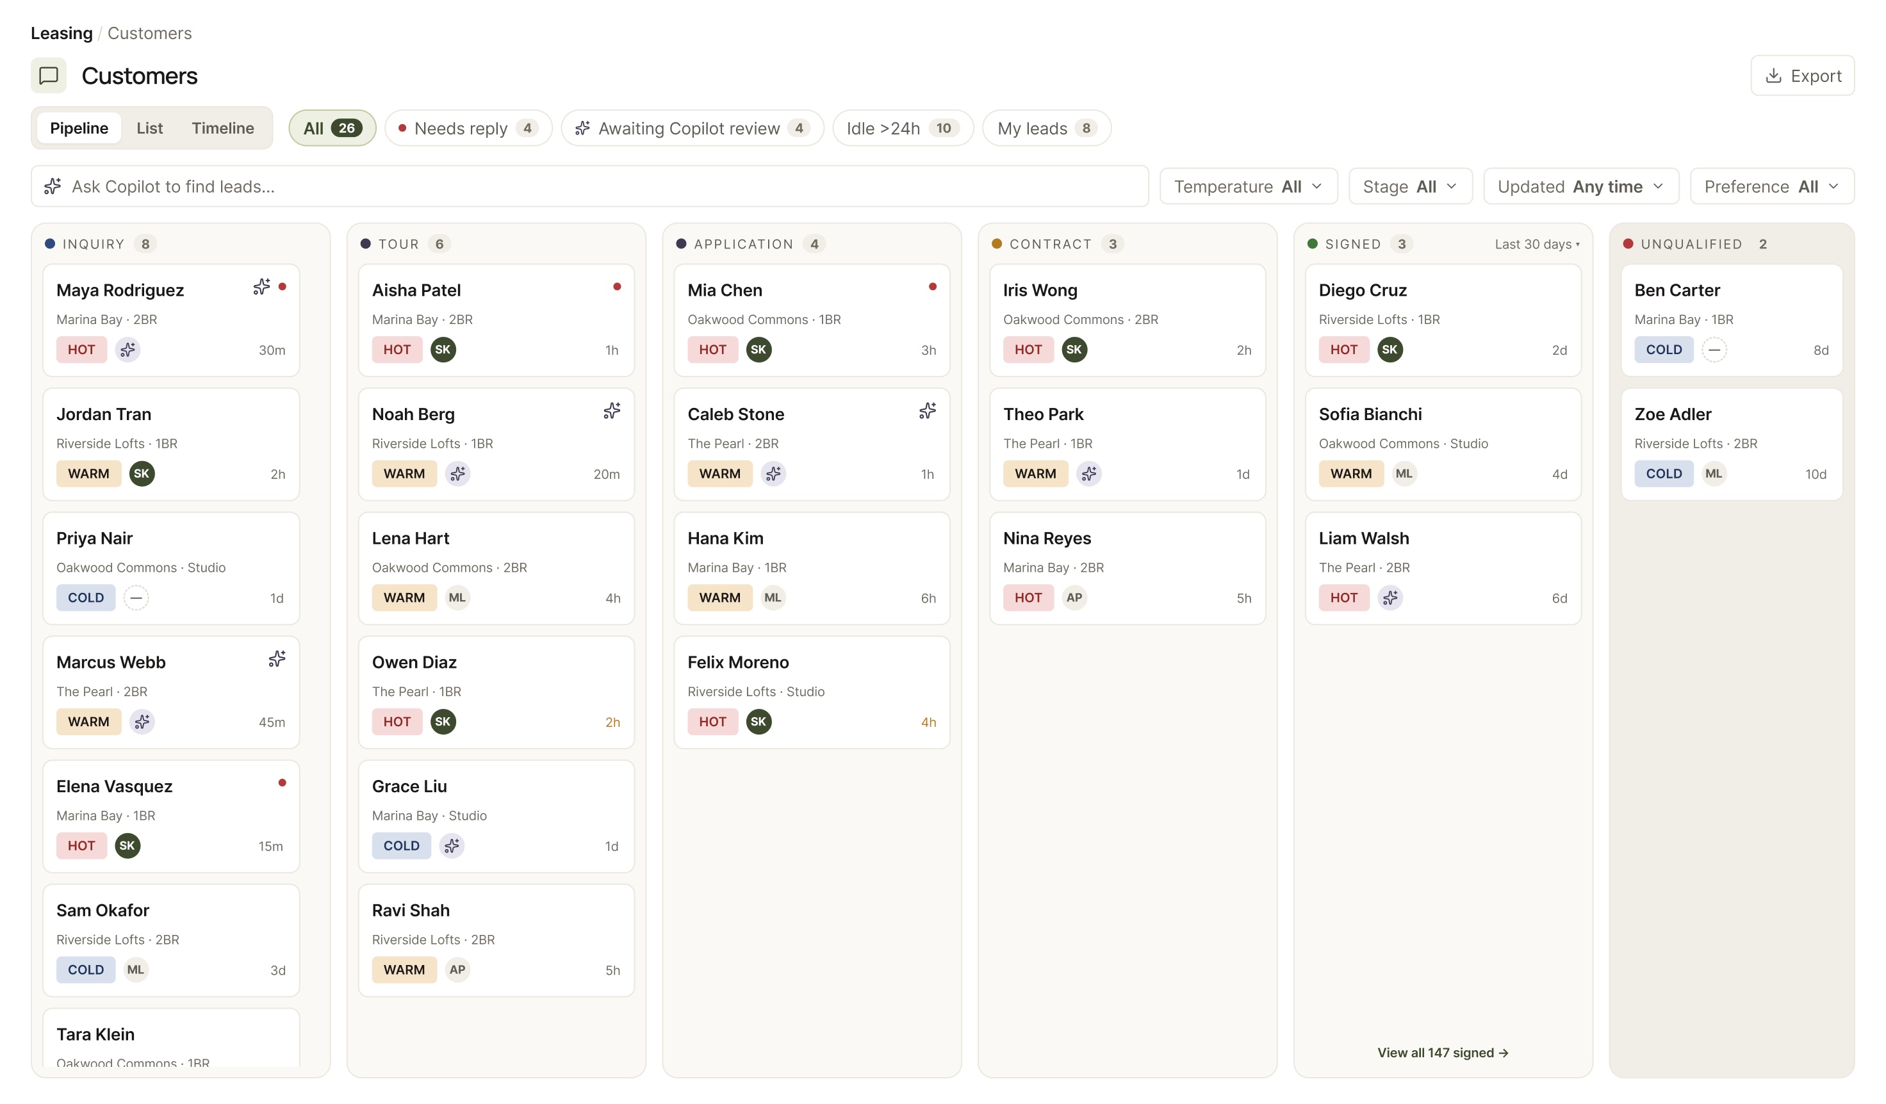Toggle the Needs reply filter chip
1886x1104 pixels.
click(468, 128)
